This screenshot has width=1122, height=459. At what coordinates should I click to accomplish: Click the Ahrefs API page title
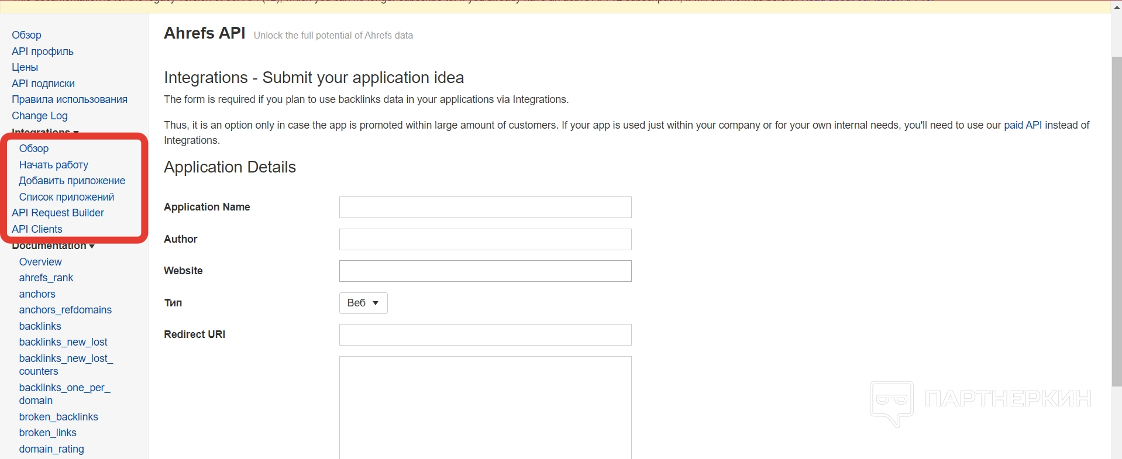point(205,33)
